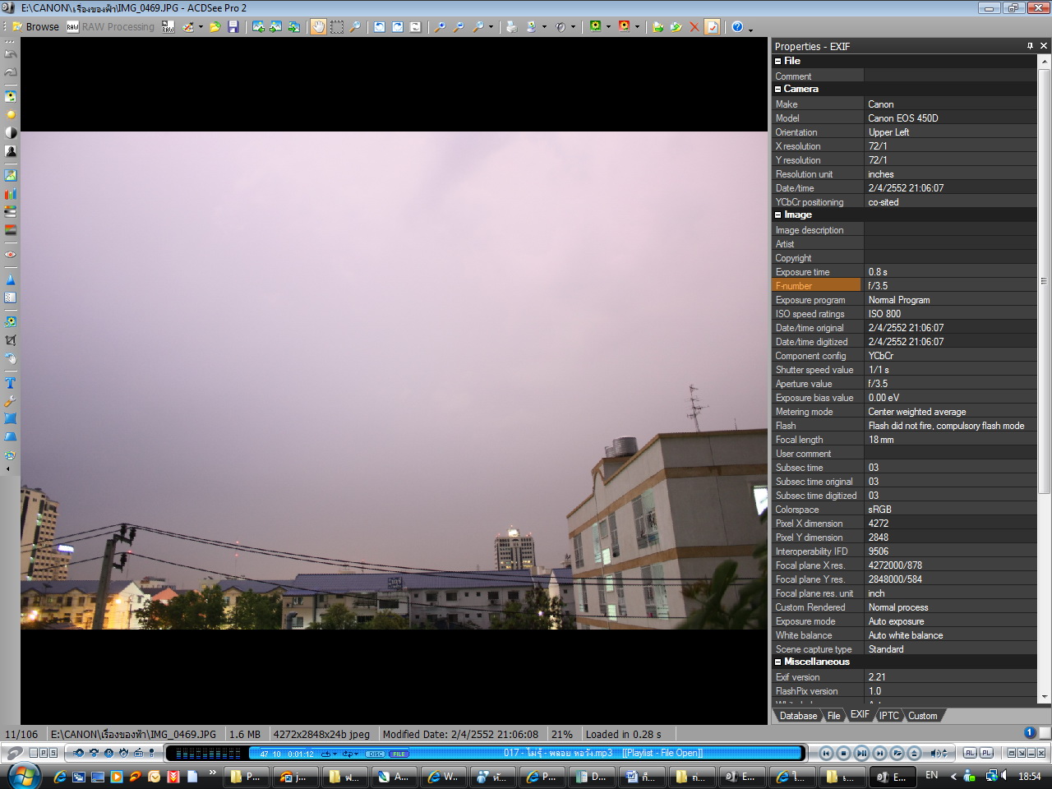Click the red X delete icon
The height and width of the screenshot is (789, 1052).
tap(694, 27)
